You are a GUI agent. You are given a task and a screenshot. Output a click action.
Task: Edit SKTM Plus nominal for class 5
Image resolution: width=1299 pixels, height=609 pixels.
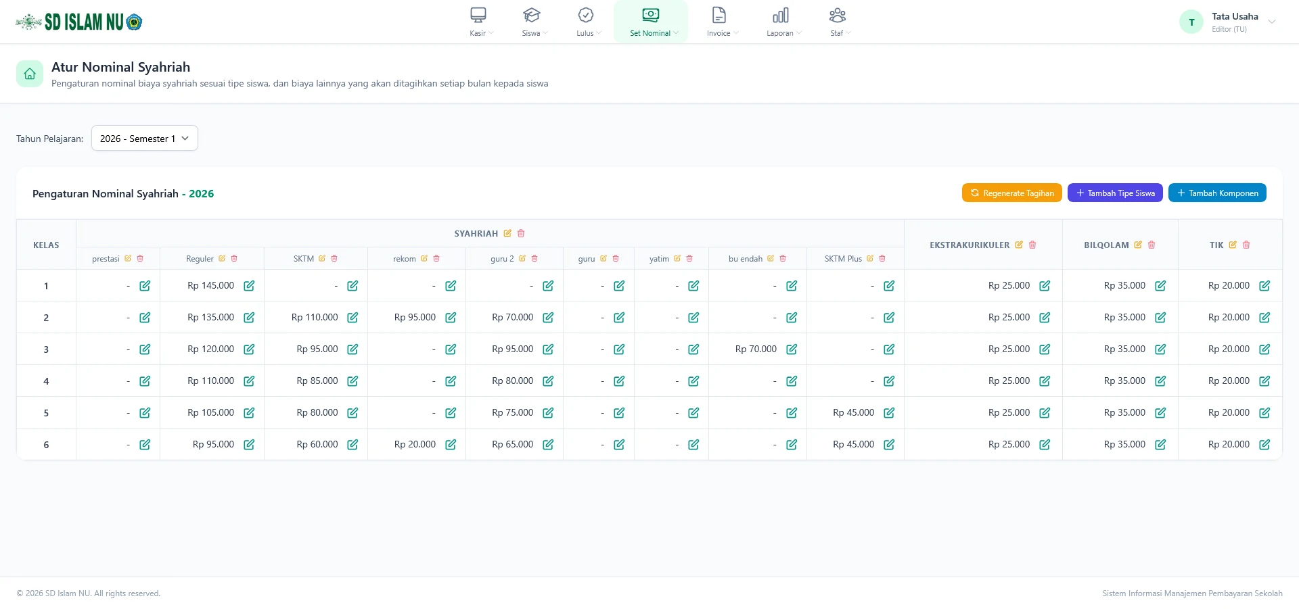point(889,413)
